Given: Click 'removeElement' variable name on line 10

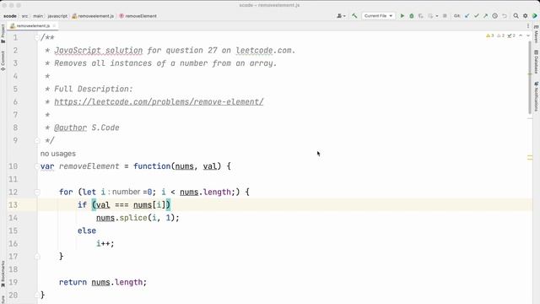Looking at the screenshot, I should tap(89, 166).
